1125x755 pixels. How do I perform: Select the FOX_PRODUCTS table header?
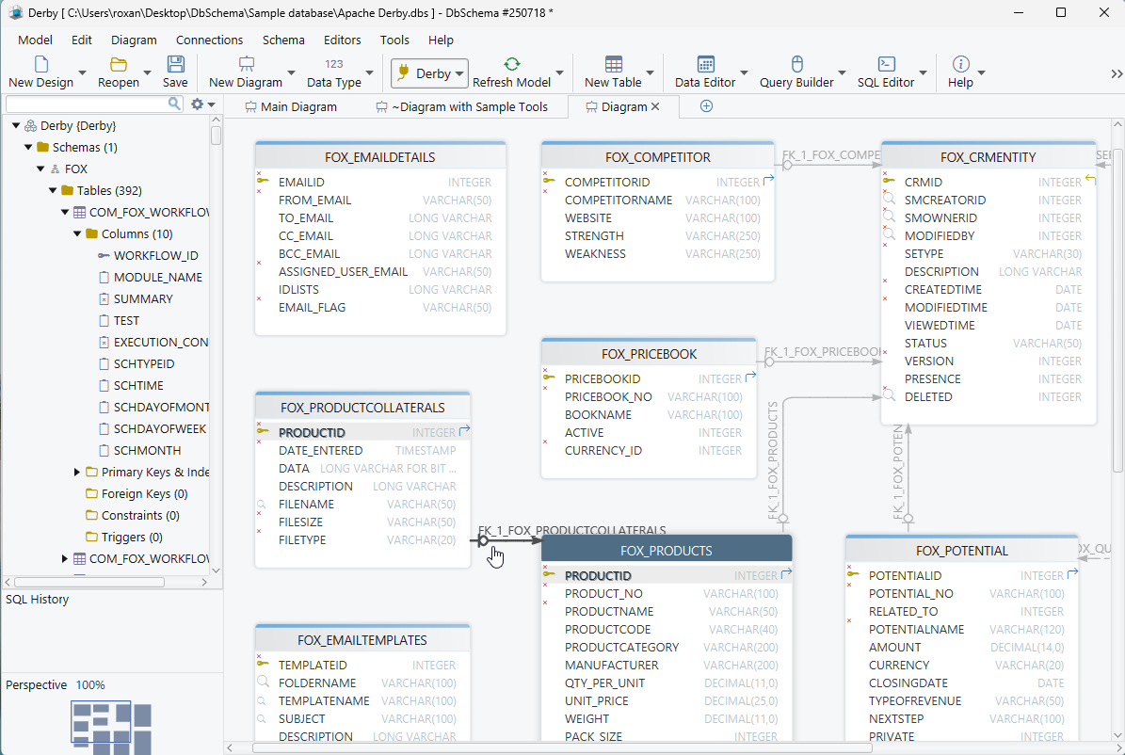[667, 551]
